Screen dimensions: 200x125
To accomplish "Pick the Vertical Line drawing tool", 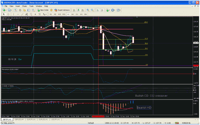I will 13,14.
